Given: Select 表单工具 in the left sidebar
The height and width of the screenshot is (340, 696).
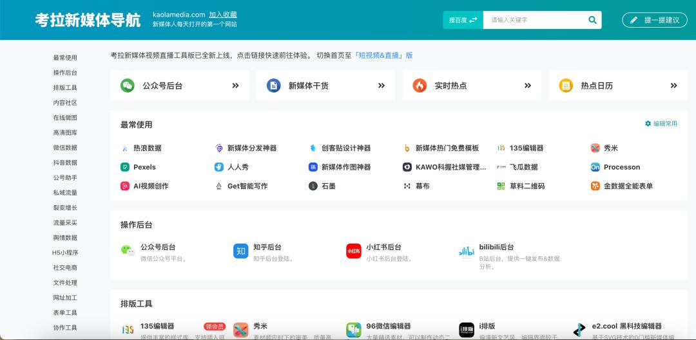Looking at the screenshot, I should pyautogui.click(x=65, y=312).
